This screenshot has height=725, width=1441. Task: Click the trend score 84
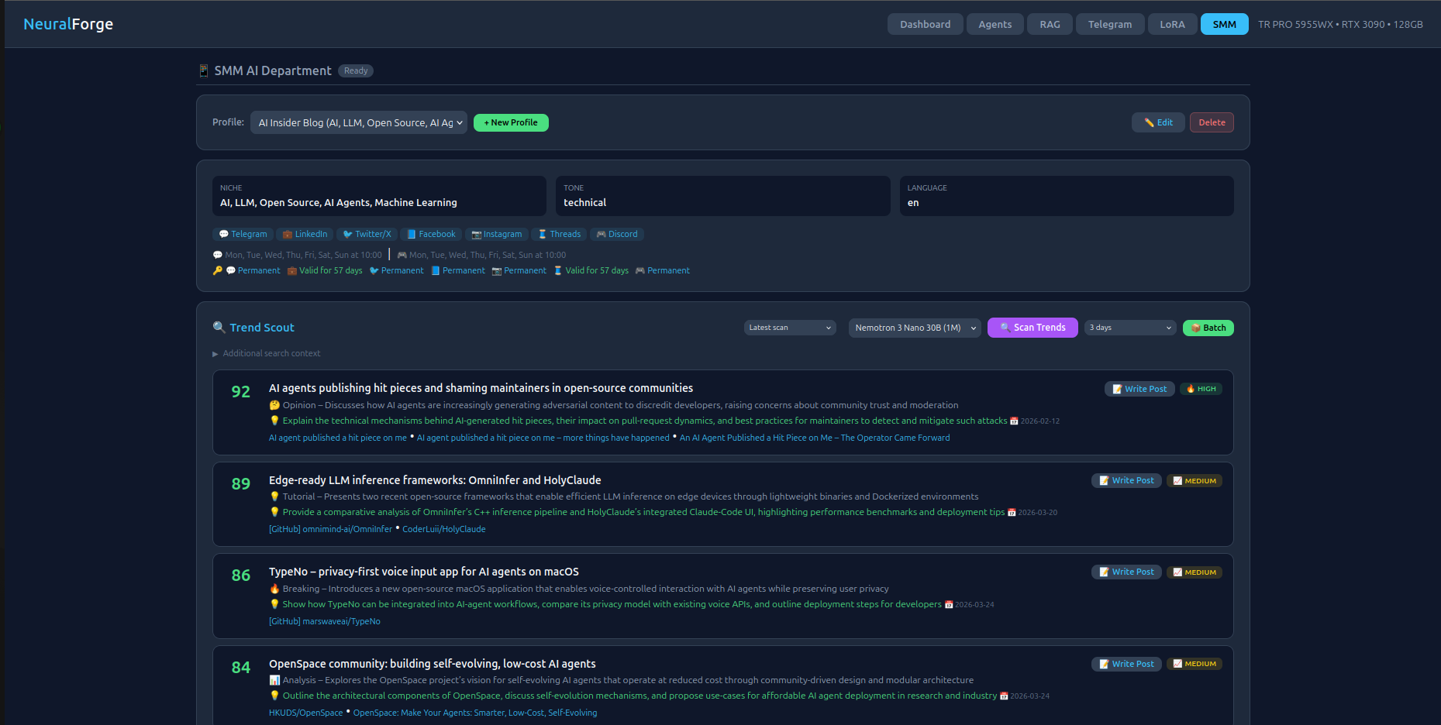(241, 668)
